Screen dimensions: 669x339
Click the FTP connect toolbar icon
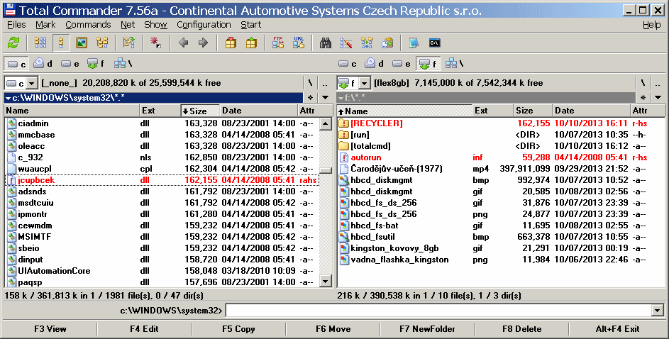(278, 43)
